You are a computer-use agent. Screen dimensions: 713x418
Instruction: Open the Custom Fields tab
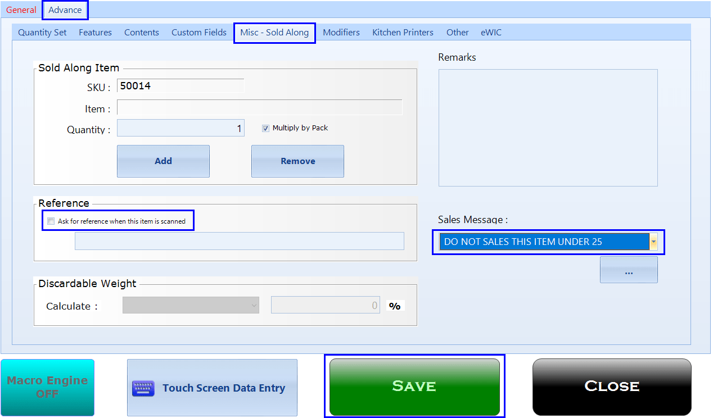199,33
